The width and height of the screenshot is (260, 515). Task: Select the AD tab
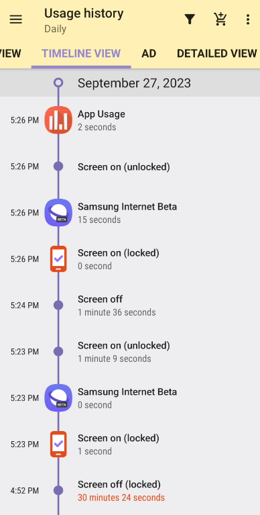pos(149,54)
